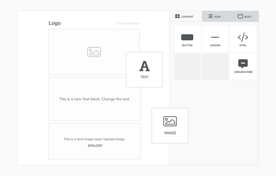Open the Row tab

tap(215, 16)
